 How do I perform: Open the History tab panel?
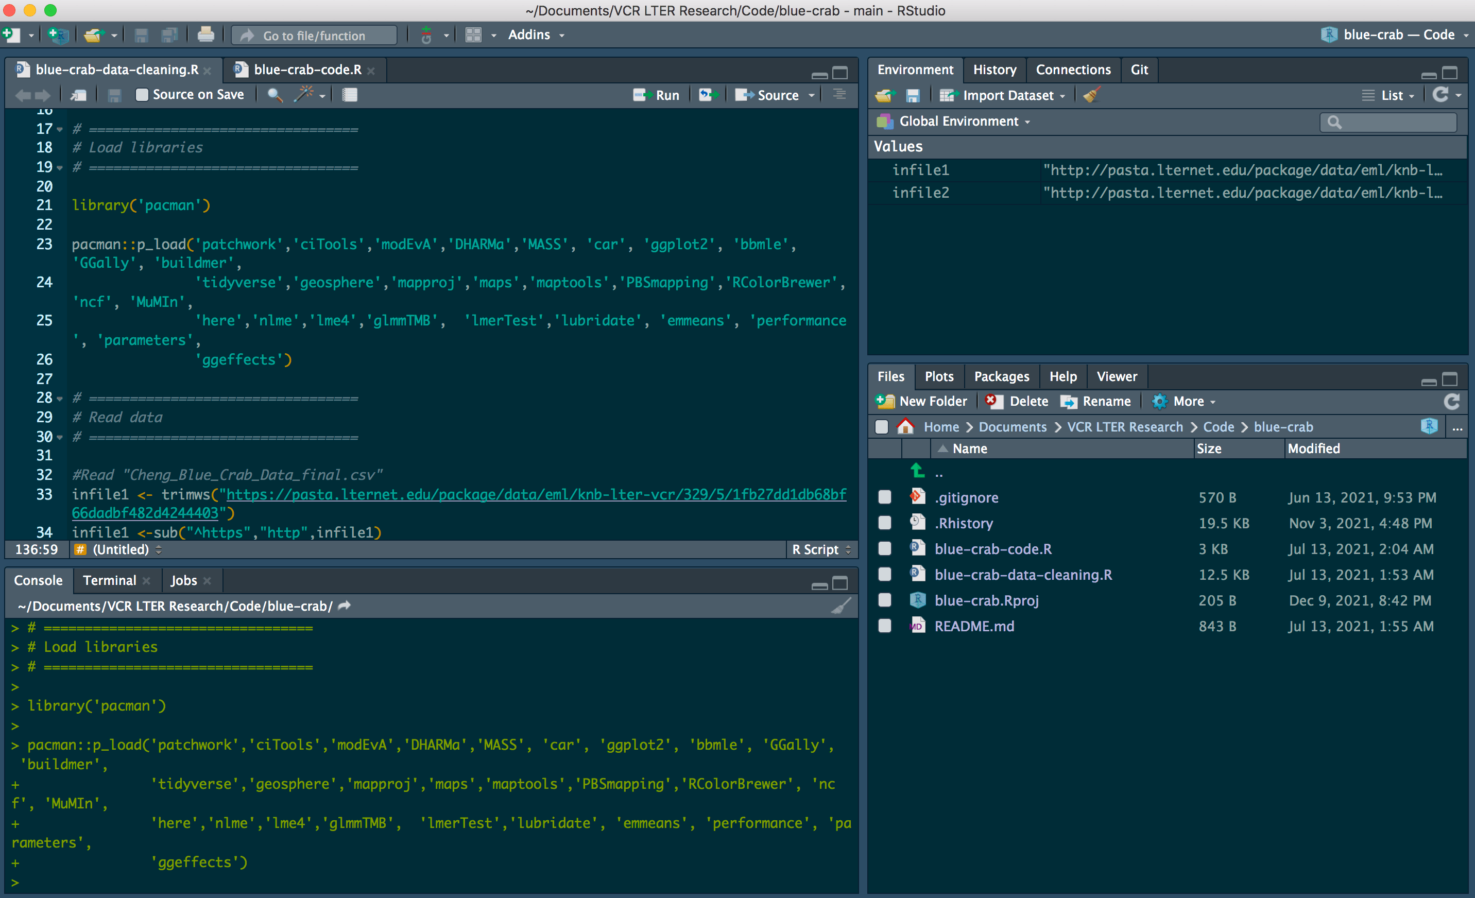point(990,70)
